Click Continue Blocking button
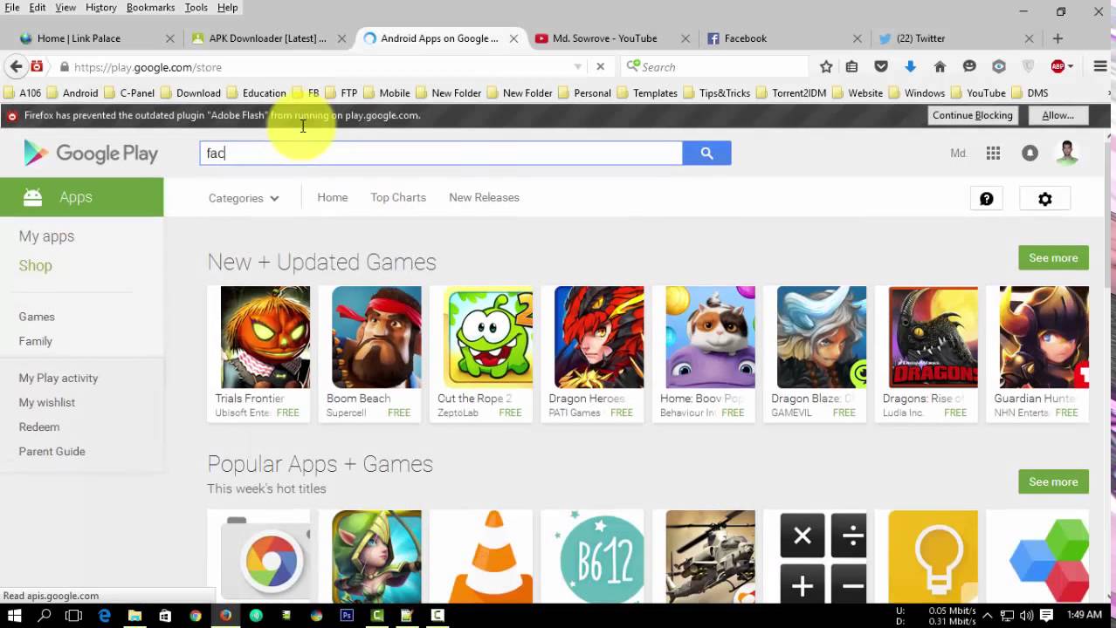The image size is (1116, 628). pyautogui.click(x=972, y=115)
